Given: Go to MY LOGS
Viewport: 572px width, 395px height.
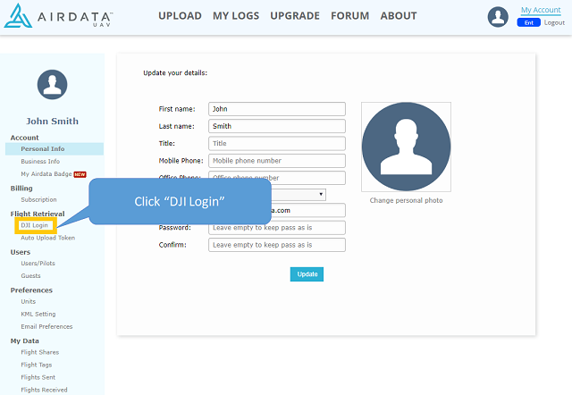Looking at the screenshot, I should point(236,16).
